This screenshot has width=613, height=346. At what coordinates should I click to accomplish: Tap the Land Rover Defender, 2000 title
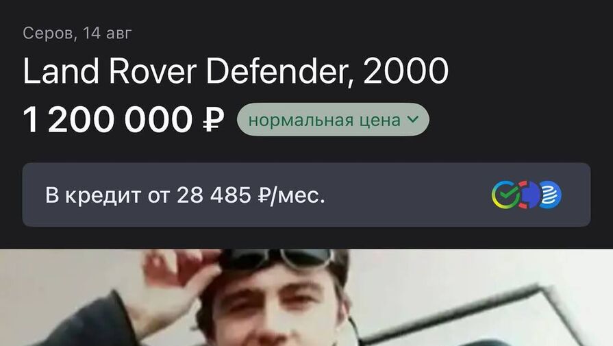pyautogui.click(x=236, y=71)
